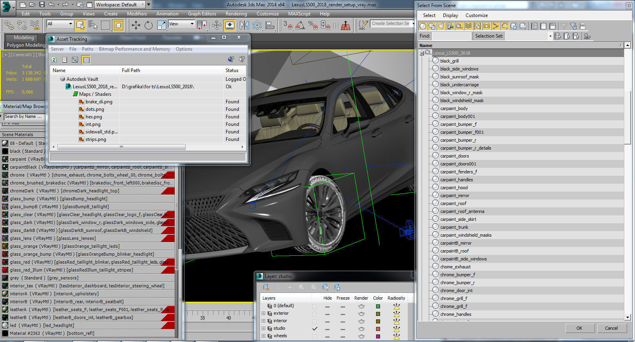Toggle Hide for the 0 (default) layer
This screenshot has height=342, width=635.
[327, 306]
